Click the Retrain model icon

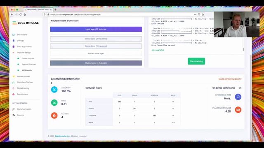(14, 76)
